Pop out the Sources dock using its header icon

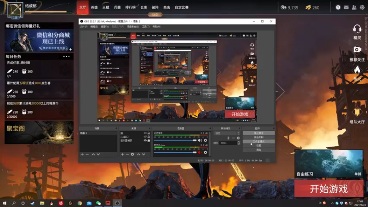[x=150, y=128]
